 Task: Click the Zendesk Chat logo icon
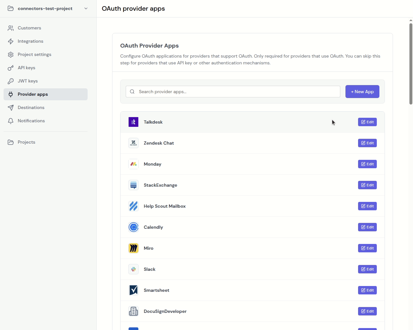tap(133, 143)
